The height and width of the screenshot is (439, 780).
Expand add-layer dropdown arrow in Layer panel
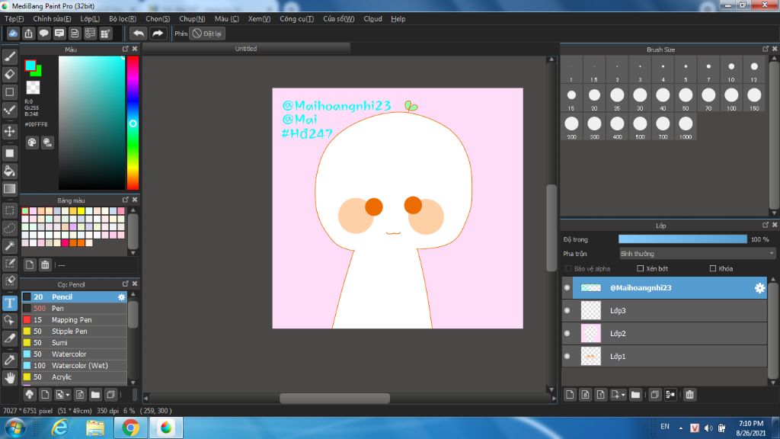point(623,396)
